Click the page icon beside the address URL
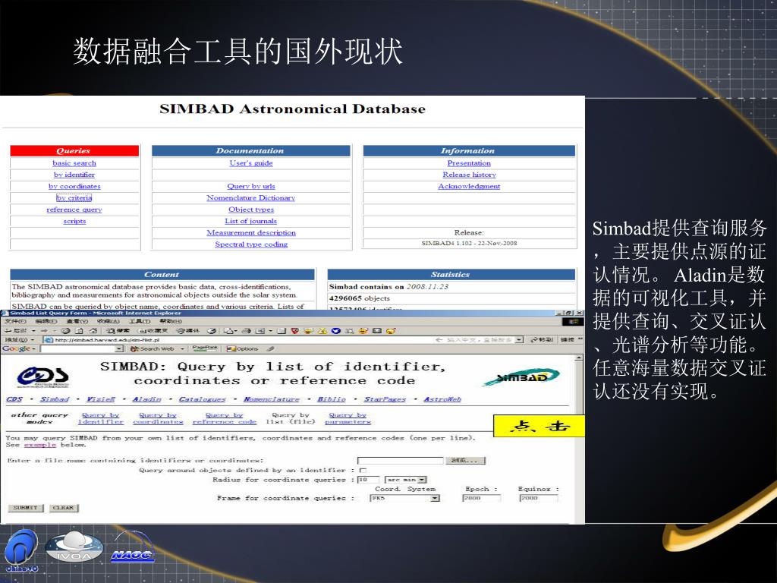777x583 pixels. tap(48, 340)
